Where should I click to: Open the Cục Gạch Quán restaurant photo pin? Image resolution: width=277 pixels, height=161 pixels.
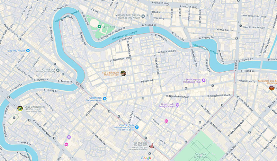(x=123, y=73)
